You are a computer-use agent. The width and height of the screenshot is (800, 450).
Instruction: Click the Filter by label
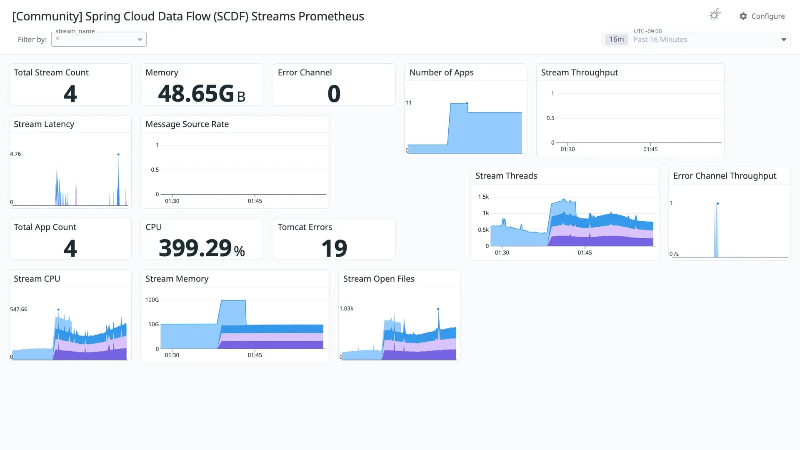[x=32, y=40]
